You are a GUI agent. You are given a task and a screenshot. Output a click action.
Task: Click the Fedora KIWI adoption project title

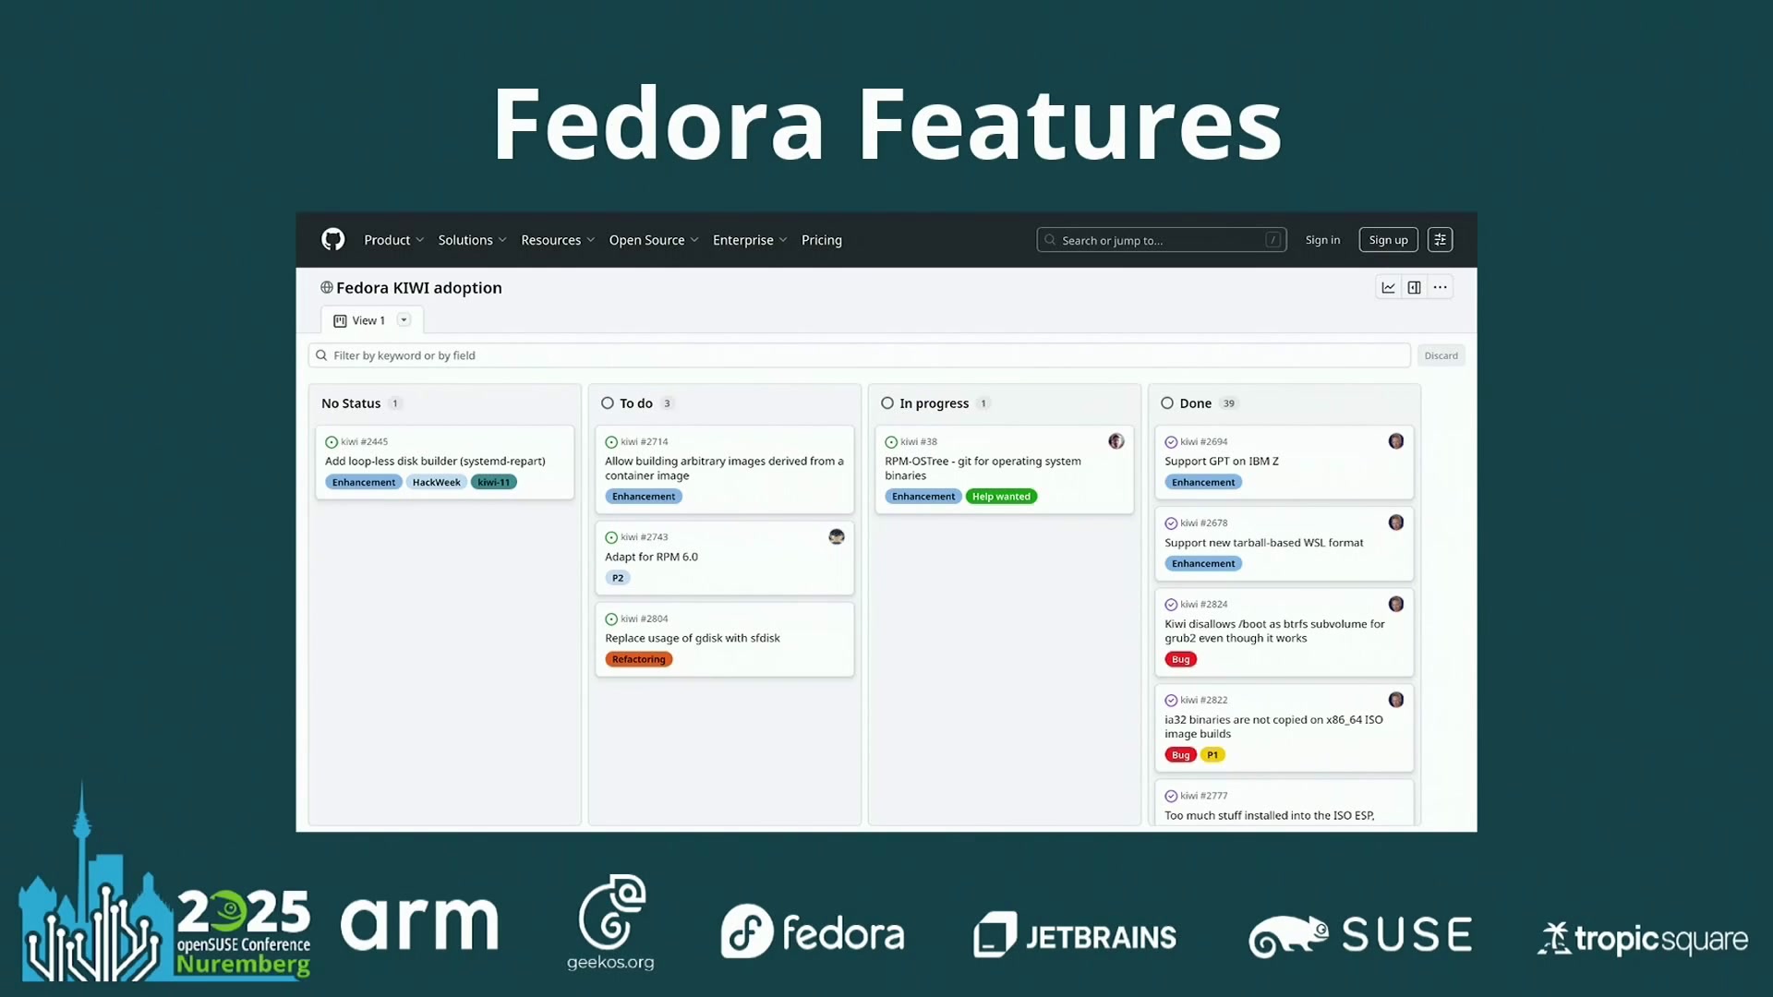coord(419,288)
